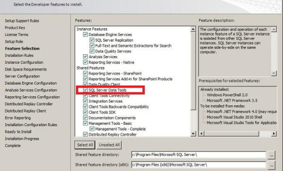Click Error Reporting step in sidebar
Viewport: 283px width, 171px height.
pyautogui.click(x=18, y=118)
